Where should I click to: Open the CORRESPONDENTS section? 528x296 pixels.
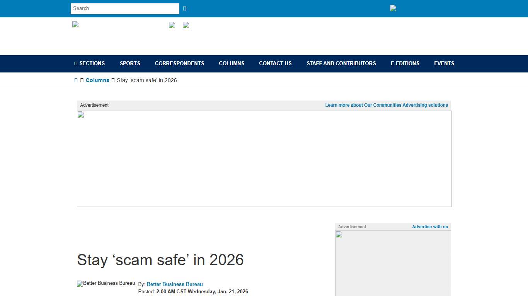179,63
